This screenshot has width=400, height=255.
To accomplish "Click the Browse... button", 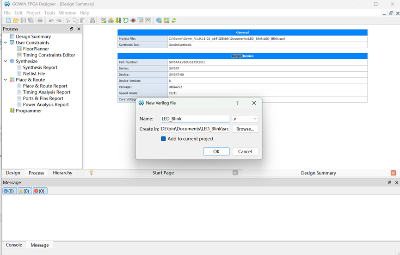I will tap(245, 129).
